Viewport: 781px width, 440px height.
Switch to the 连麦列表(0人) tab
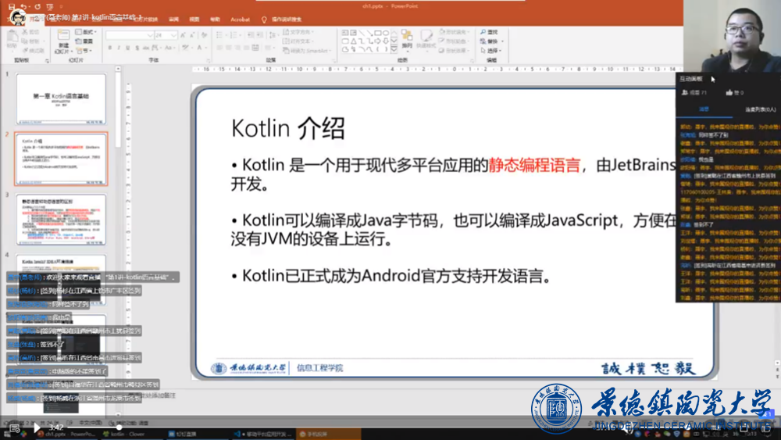pyautogui.click(x=760, y=109)
